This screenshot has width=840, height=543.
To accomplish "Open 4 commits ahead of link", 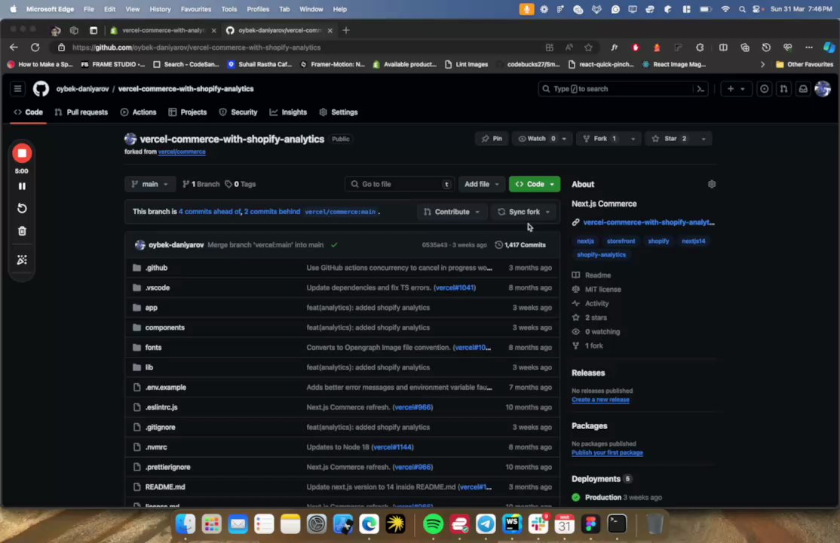I will coord(210,212).
